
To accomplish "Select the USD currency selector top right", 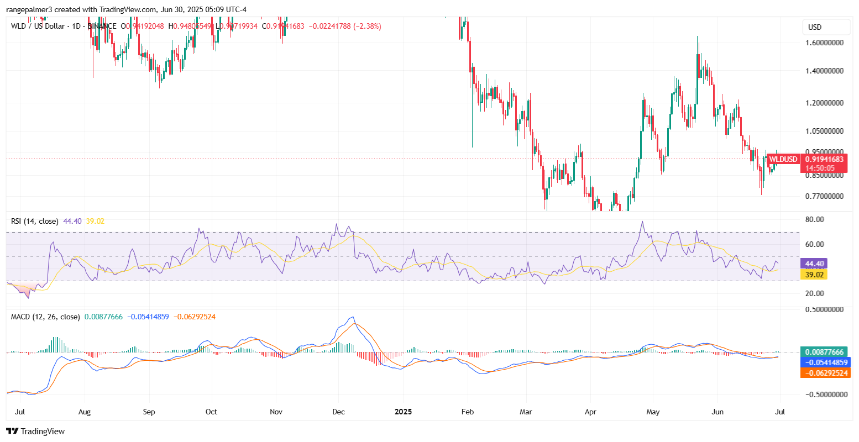I will 826,26.
